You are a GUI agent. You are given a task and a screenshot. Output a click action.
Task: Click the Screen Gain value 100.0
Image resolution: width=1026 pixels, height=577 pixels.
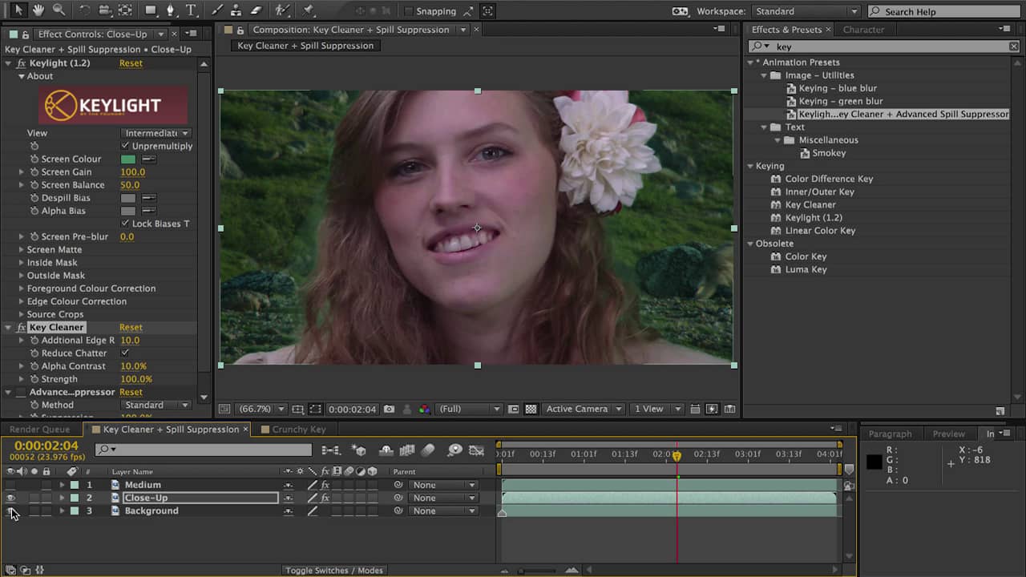tap(132, 171)
